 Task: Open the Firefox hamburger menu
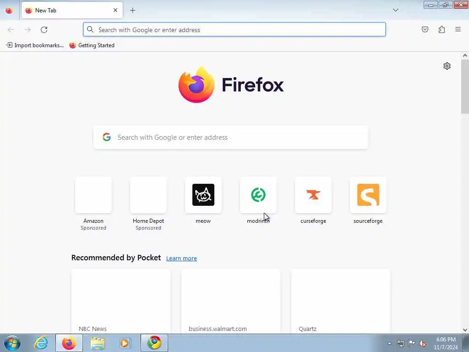(x=458, y=29)
